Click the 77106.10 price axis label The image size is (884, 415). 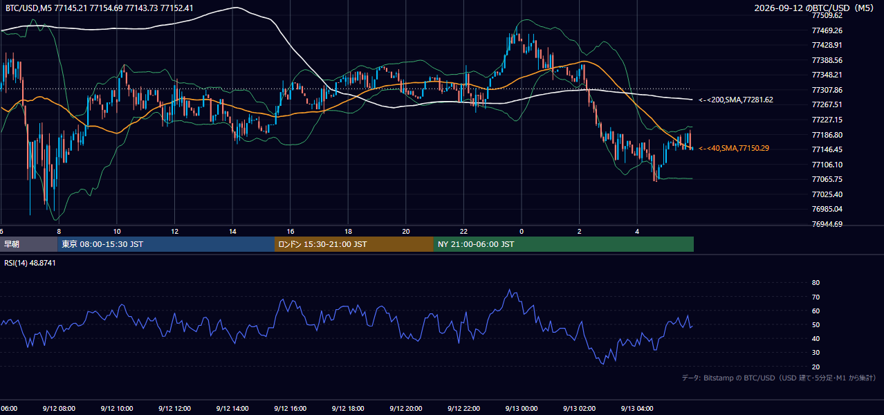coord(827,165)
